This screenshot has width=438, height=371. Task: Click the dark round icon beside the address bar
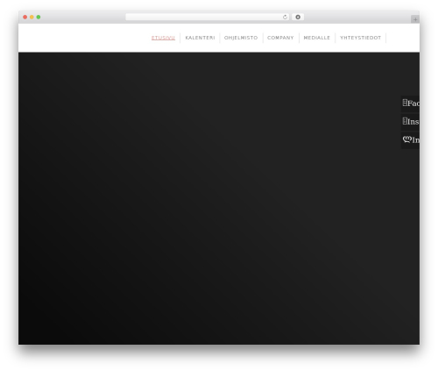click(x=298, y=17)
